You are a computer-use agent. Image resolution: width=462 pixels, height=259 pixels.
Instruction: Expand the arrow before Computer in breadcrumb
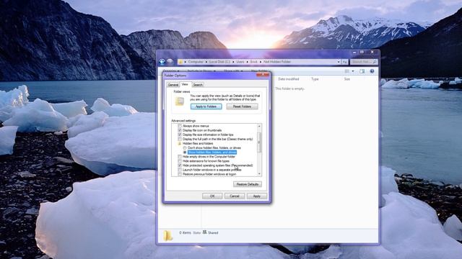click(185, 62)
